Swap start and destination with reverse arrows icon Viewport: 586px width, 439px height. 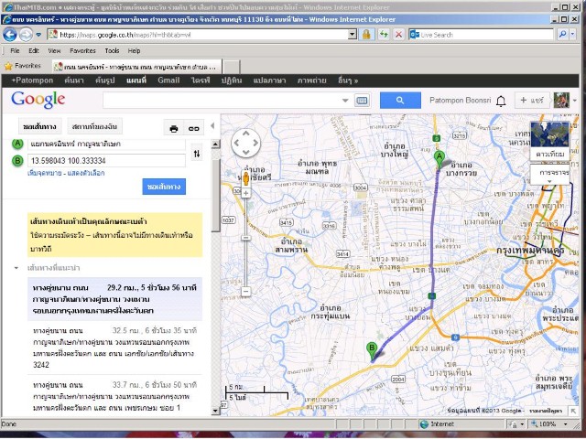click(x=197, y=154)
